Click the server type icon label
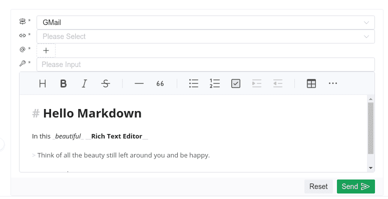The width and height of the screenshot is (388, 199). [x=23, y=22]
